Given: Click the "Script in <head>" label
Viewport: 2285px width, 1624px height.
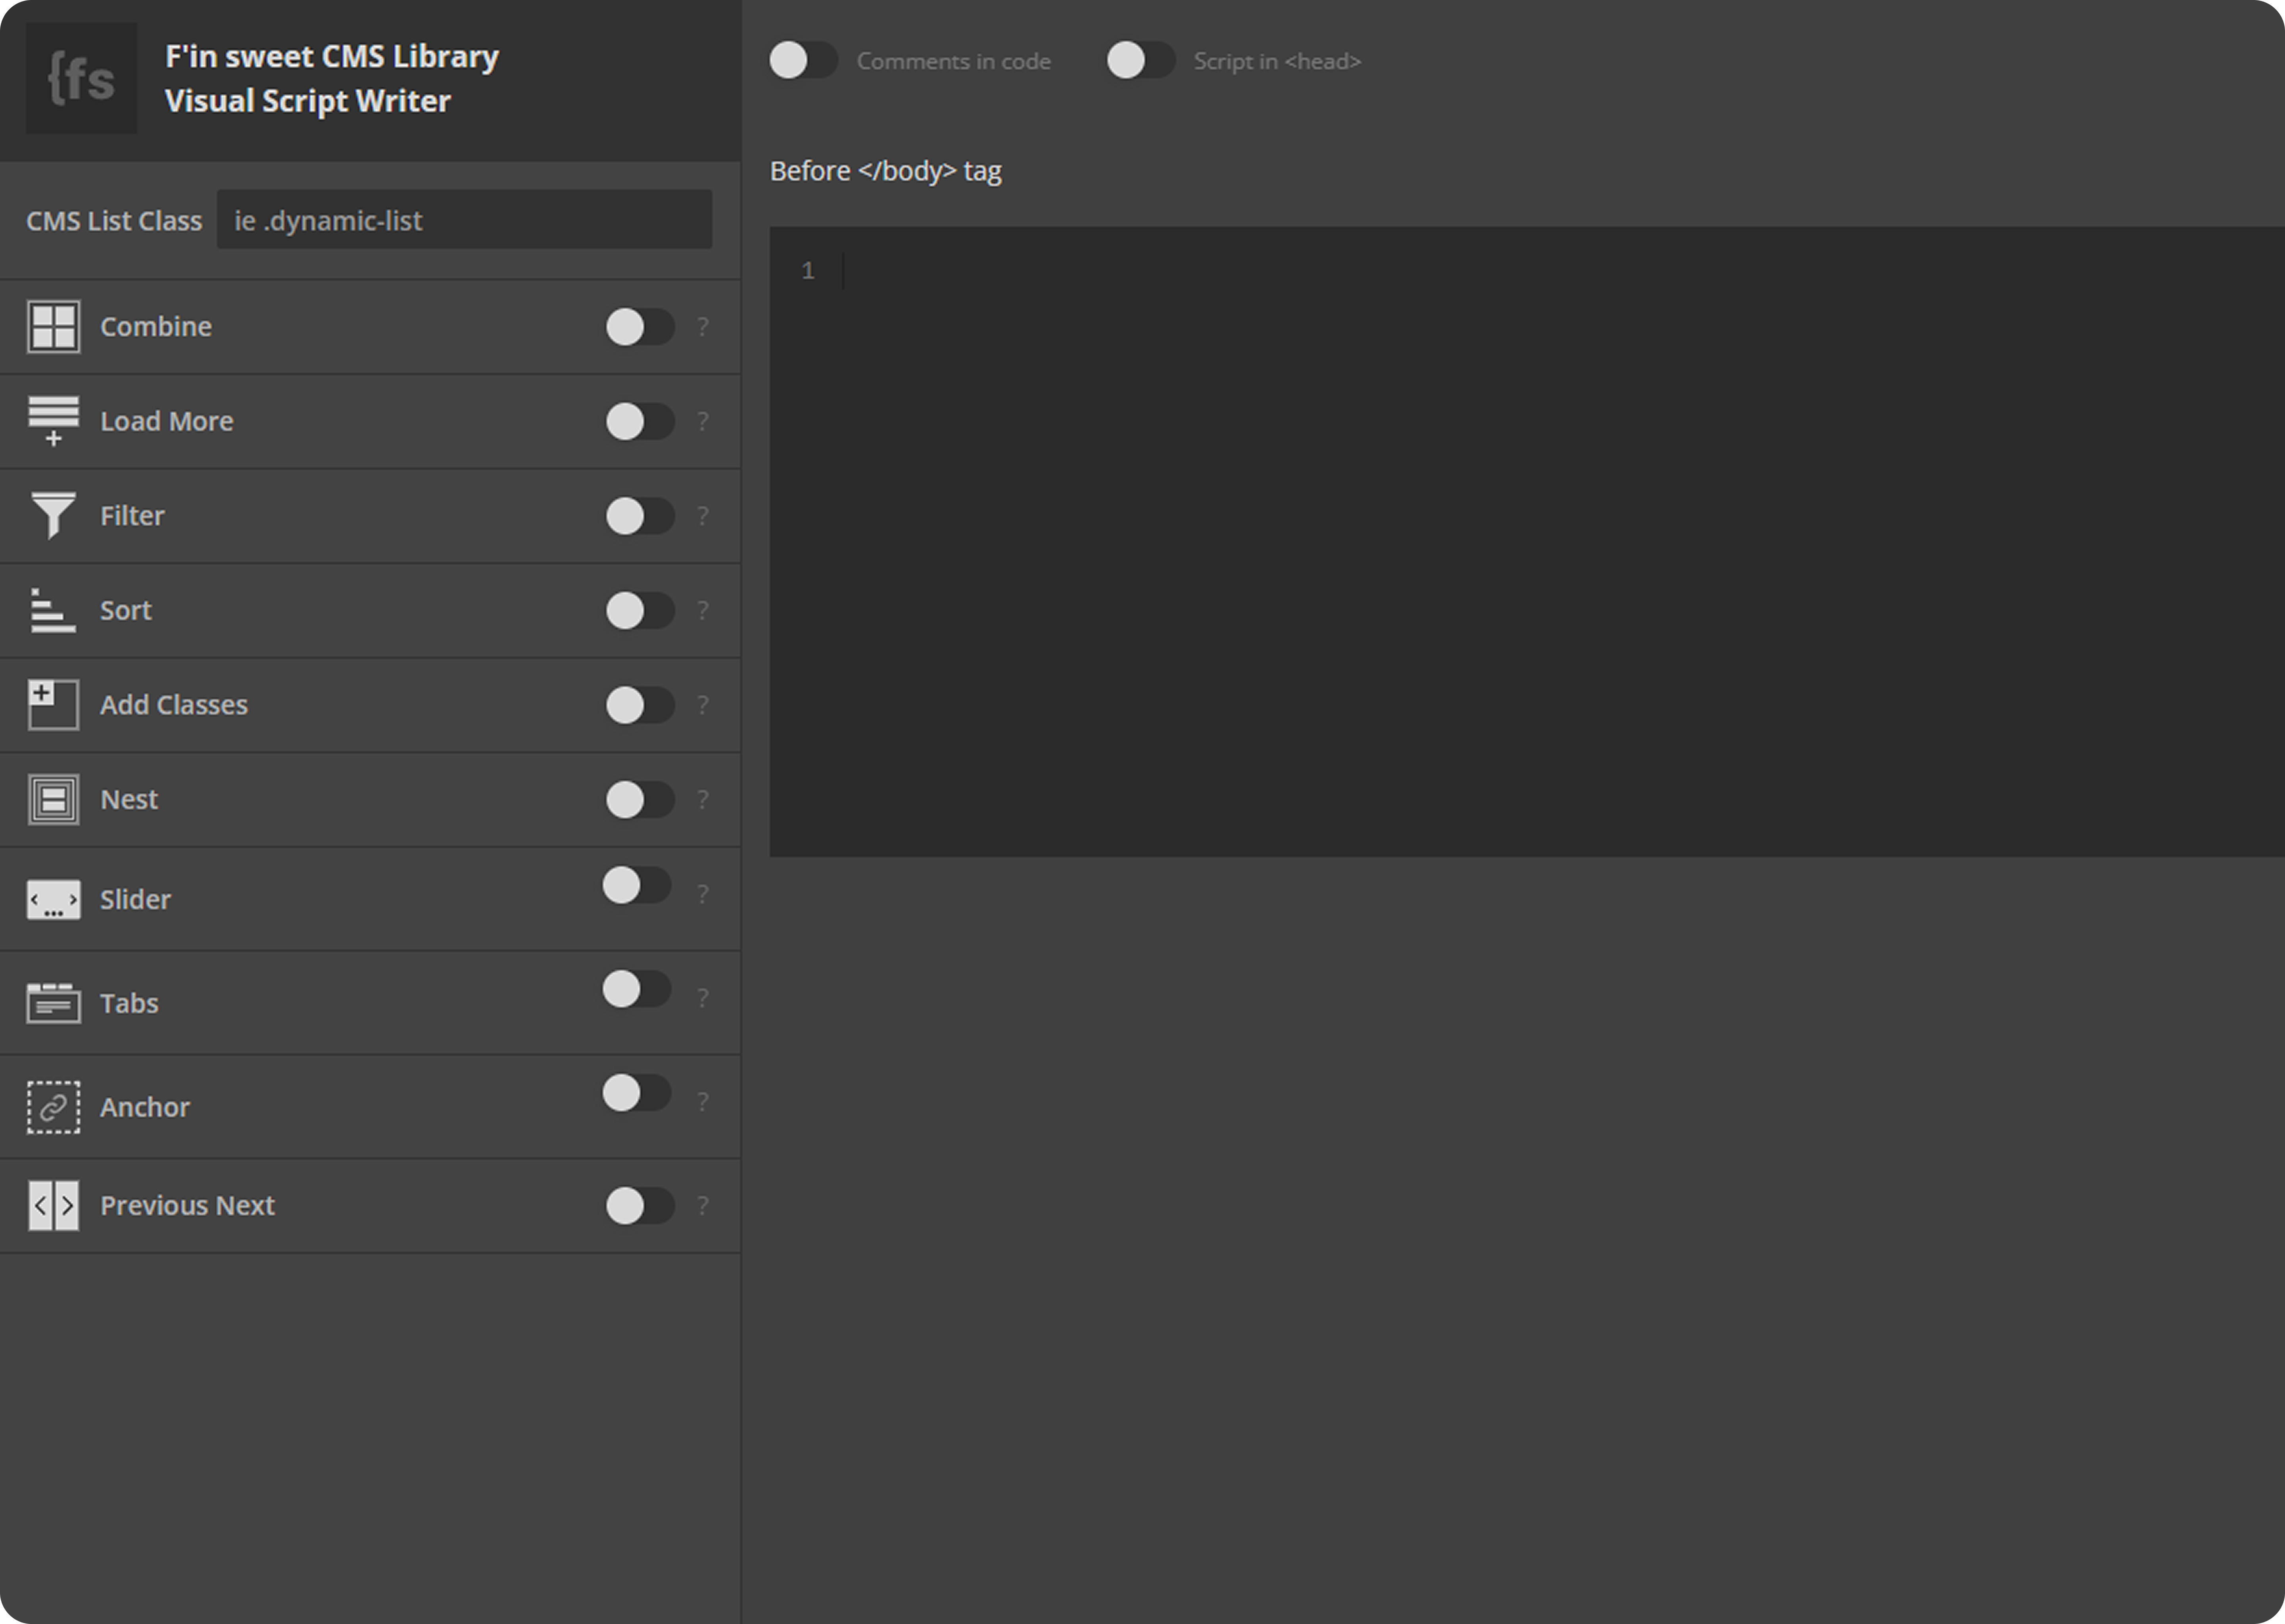Looking at the screenshot, I should coord(1277,61).
